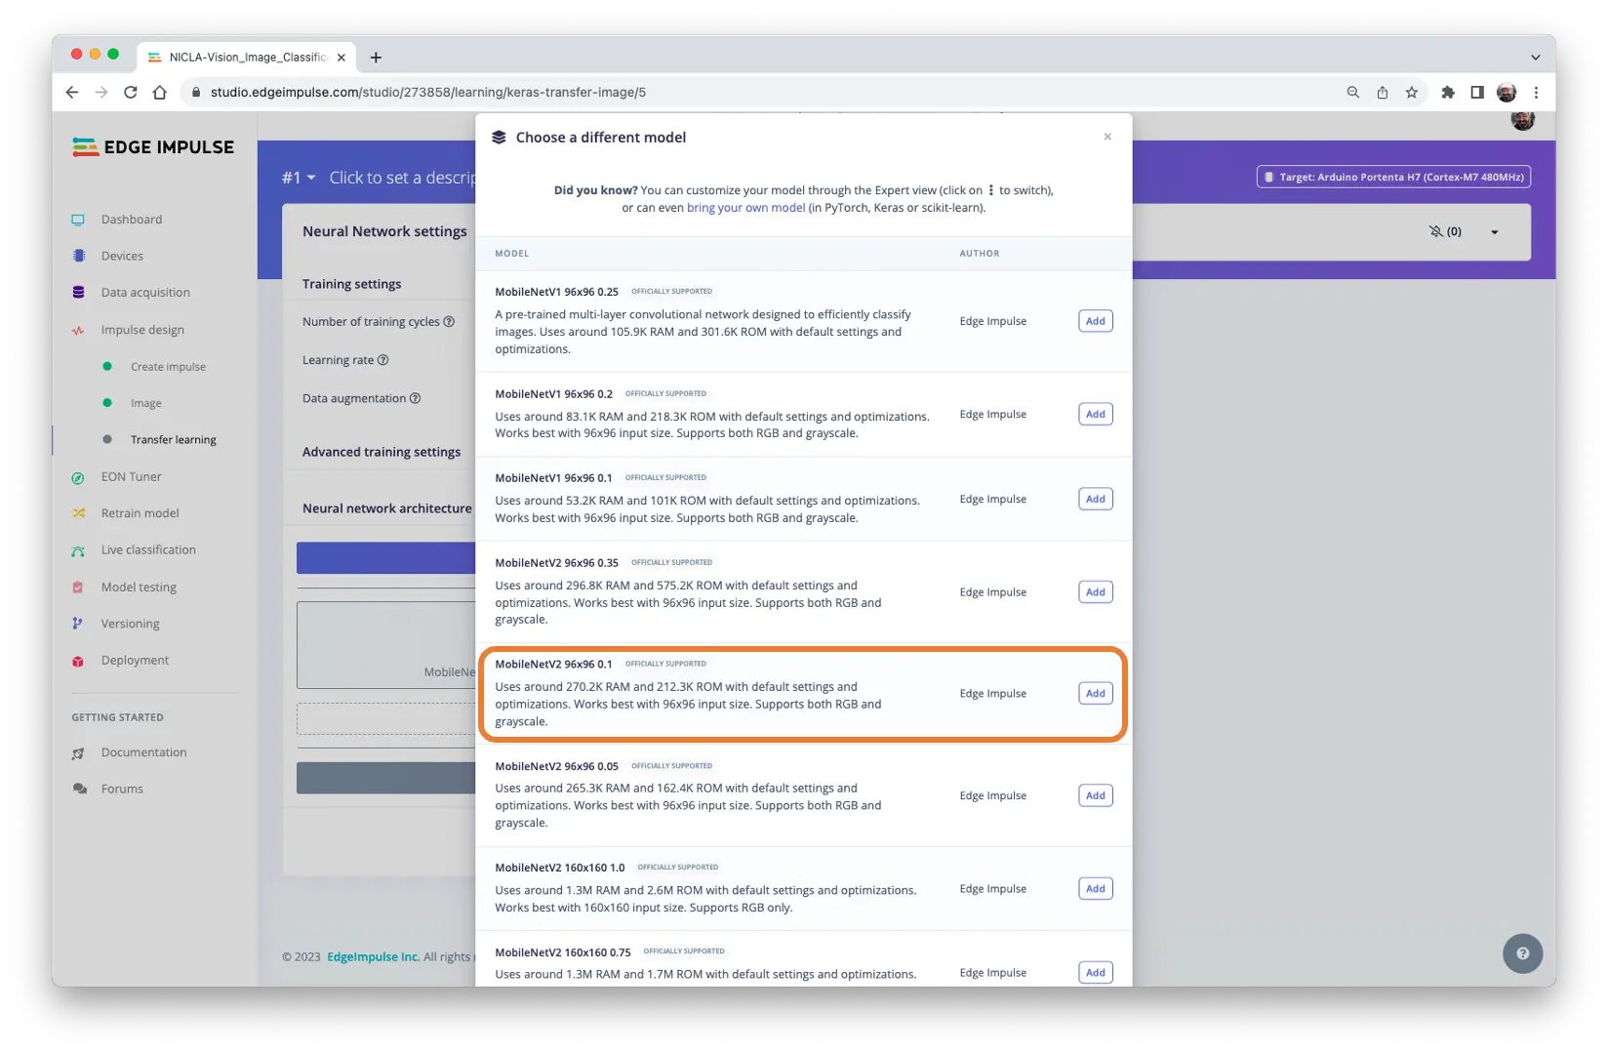
Task: Add the MobileNetV2 96x96 0.1 model
Action: click(1095, 693)
